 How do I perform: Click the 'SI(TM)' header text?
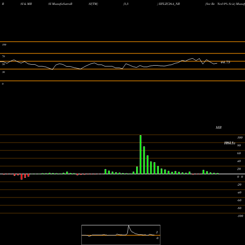(x=93, y=4)
